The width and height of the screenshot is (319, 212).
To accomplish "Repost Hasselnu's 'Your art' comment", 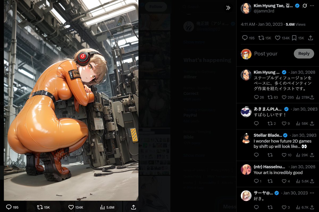I will tap(270, 181).
